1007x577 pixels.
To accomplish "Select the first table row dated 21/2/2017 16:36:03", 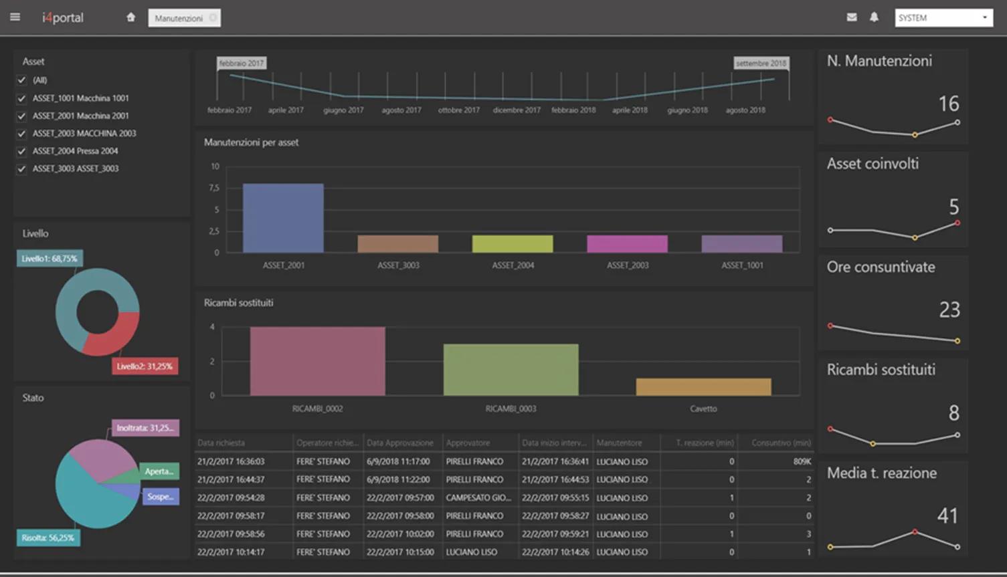I will click(x=504, y=461).
